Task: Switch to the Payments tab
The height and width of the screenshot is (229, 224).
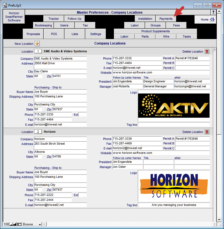Action: pyautogui.click(x=166, y=19)
